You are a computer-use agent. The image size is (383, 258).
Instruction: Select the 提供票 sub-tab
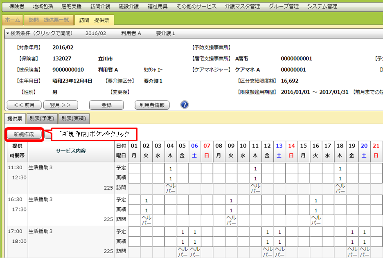coord(15,119)
